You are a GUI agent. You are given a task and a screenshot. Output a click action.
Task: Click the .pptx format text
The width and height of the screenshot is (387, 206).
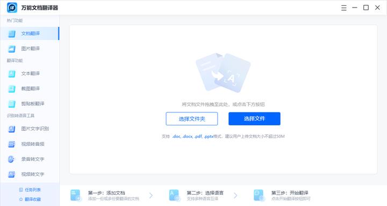pyautogui.click(x=209, y=136)
